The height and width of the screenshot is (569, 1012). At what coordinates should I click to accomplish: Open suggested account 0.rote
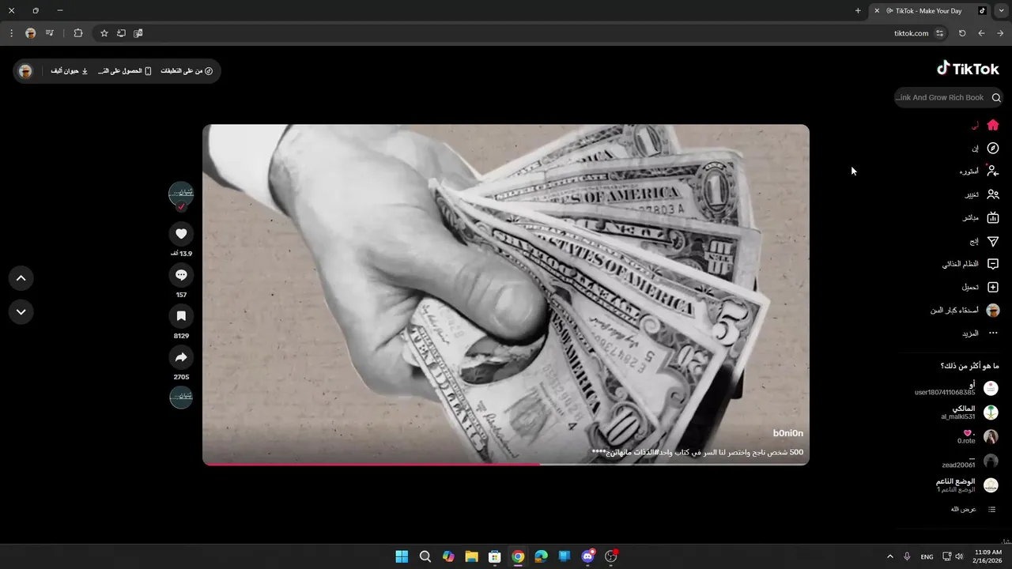coord(978,437)
